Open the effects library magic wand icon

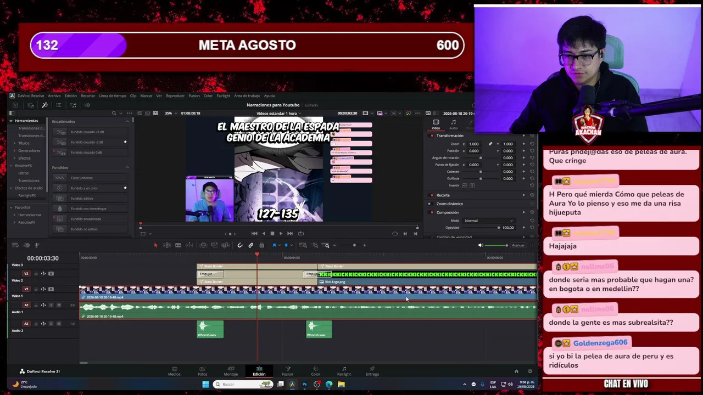[x=45, y=105]
